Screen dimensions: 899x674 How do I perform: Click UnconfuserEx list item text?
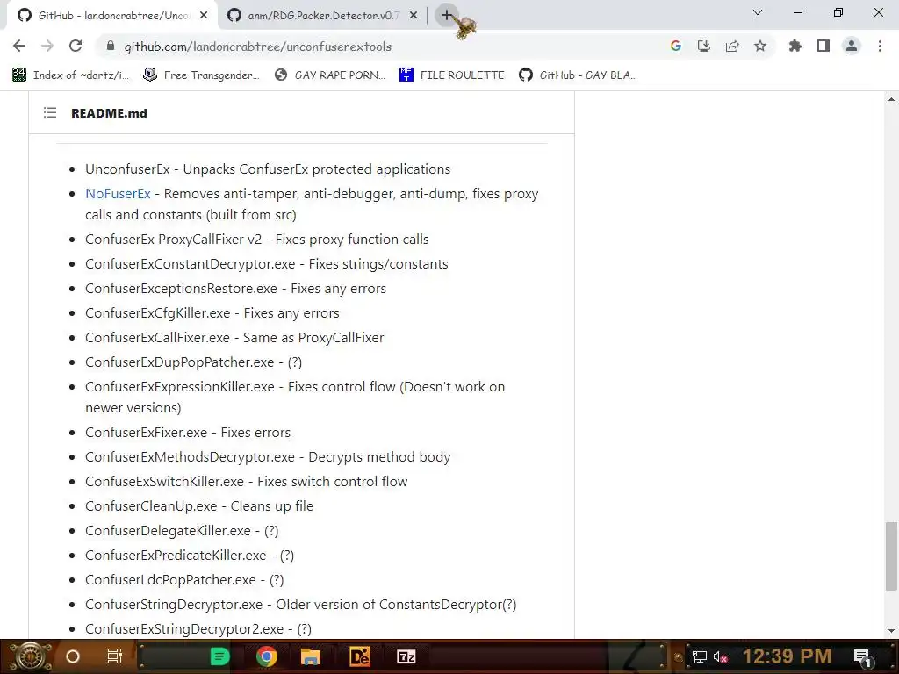point(268,169)
